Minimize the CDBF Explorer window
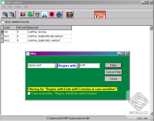 pos(143,2)
